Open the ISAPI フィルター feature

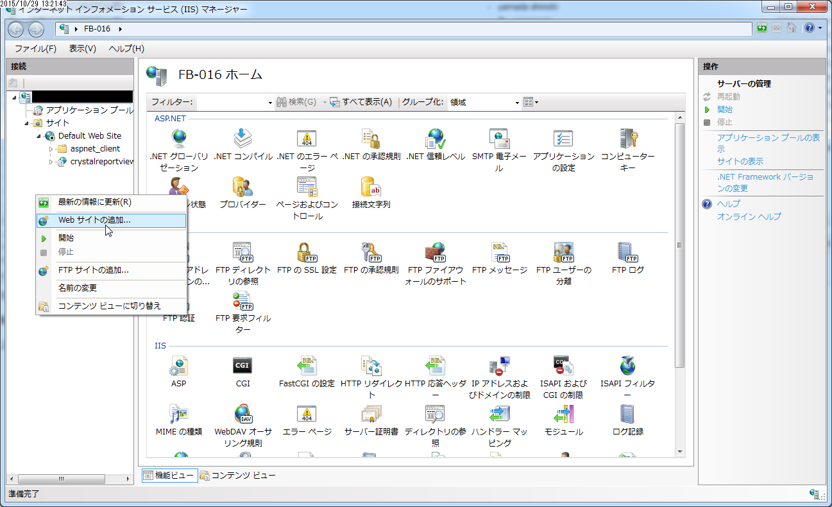coord(627,377)
